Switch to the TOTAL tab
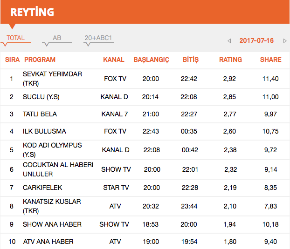This screenshot has height=249, width=290. 16,38
